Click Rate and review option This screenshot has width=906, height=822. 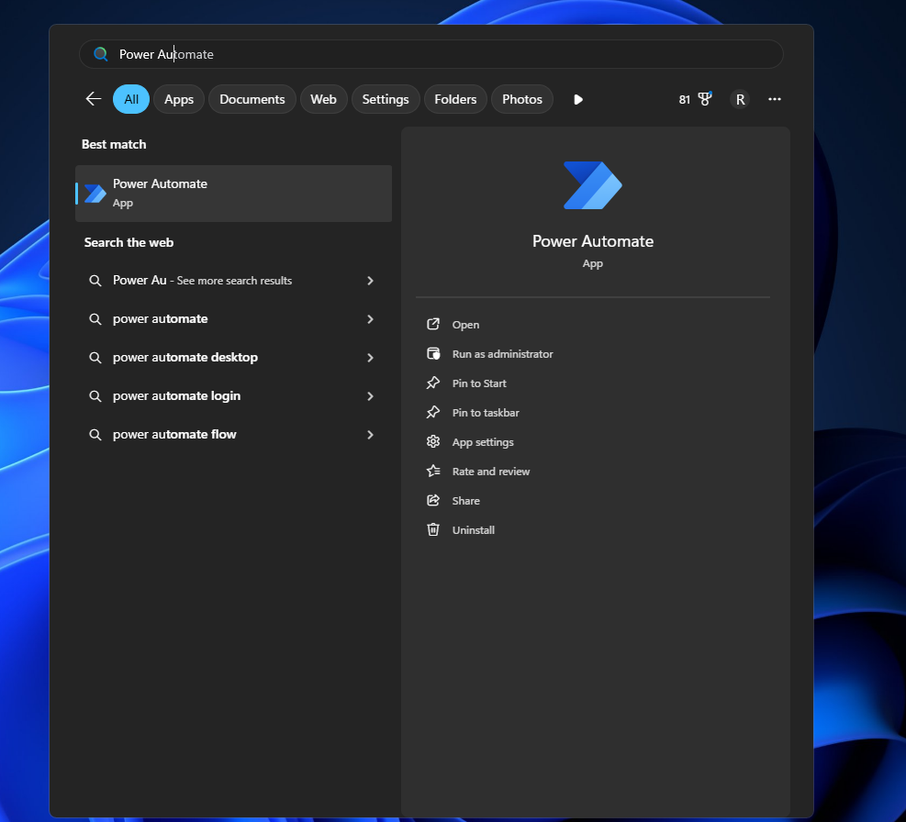[x=491, y=472]
